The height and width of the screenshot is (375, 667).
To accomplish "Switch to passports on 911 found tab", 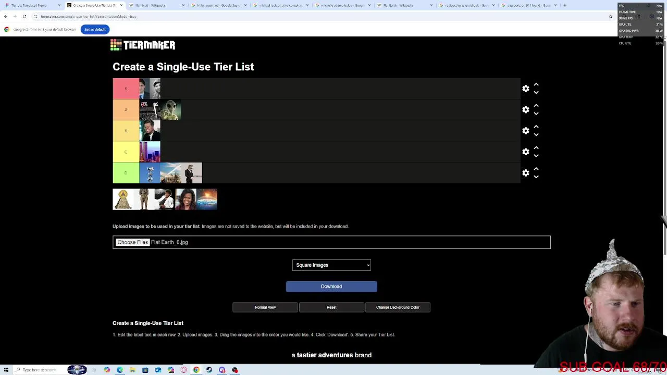I will pyautogui.click(x=528, y=5).
